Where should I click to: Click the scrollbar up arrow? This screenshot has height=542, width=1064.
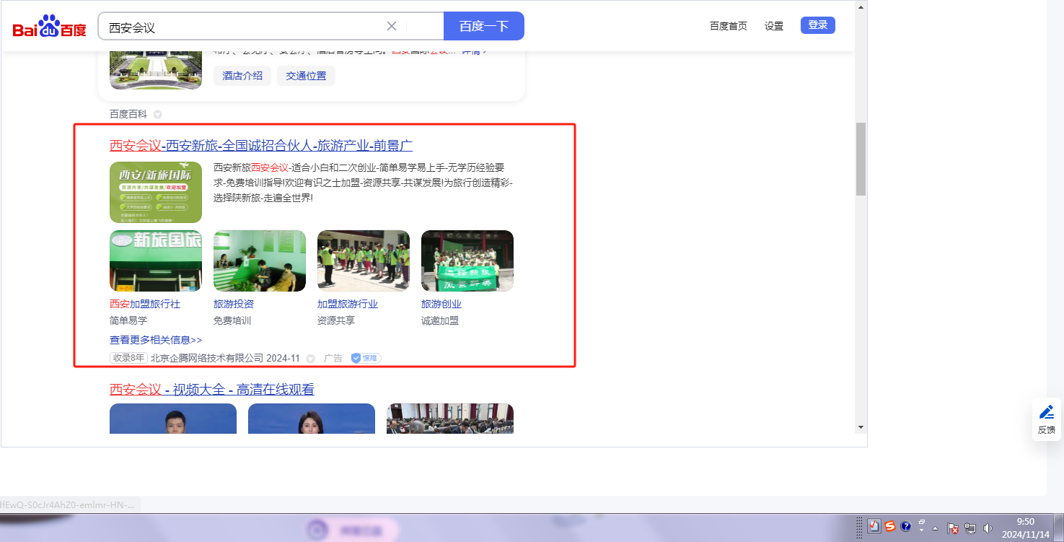tap(861, 7)
